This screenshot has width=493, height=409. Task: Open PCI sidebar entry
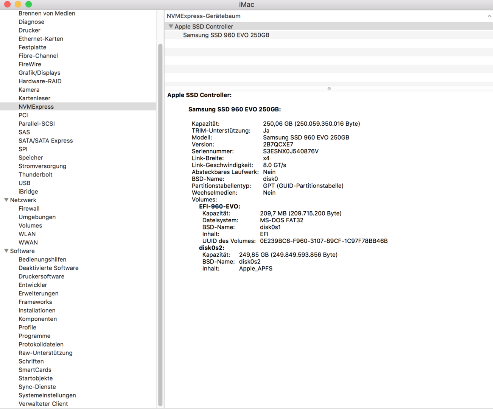point(23,115)
